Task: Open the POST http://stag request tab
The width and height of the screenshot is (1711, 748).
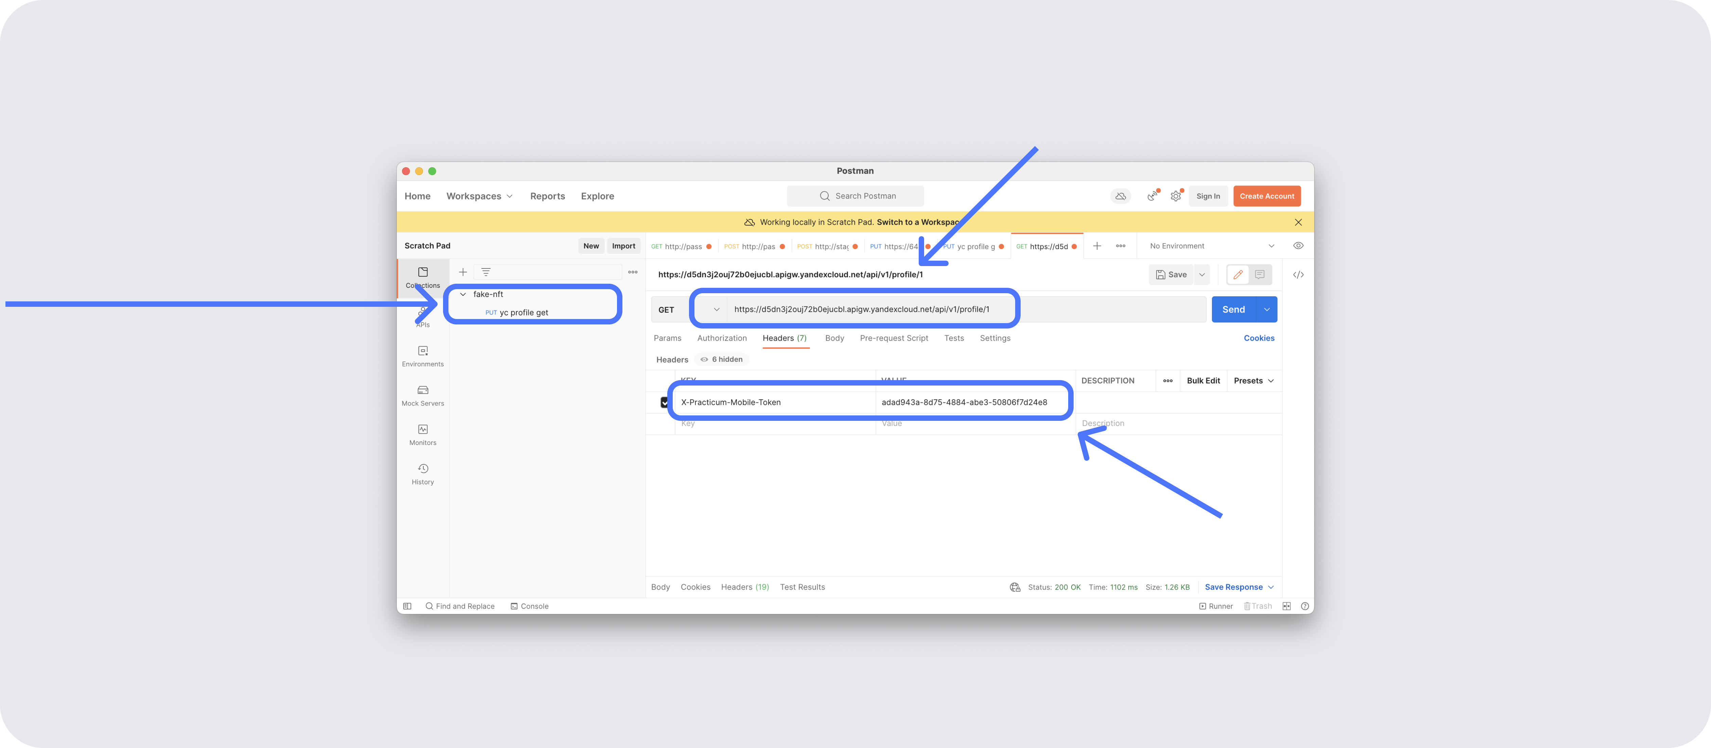Action: [x=828, y=246]
